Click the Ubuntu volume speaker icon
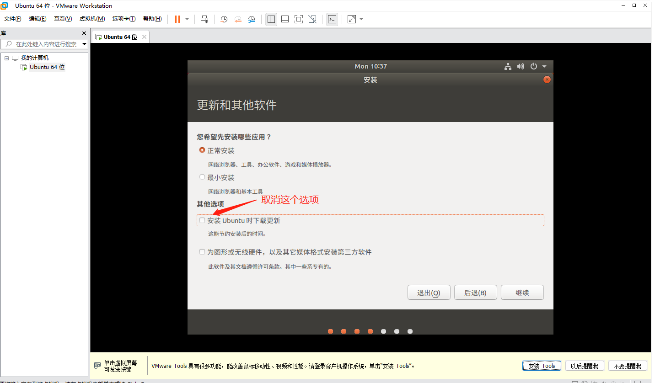 click(521, 66)
